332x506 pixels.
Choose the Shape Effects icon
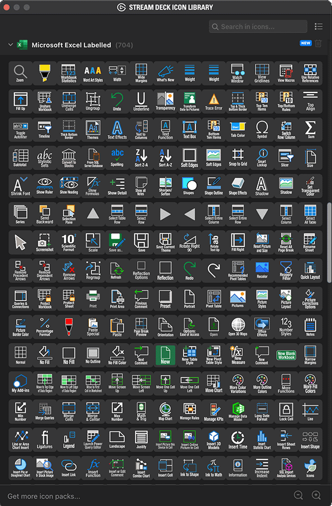238,186
